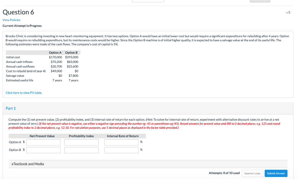Click the Part 1 section header
The height and width of the screenshot is (179, 299).
coord(11,108)
